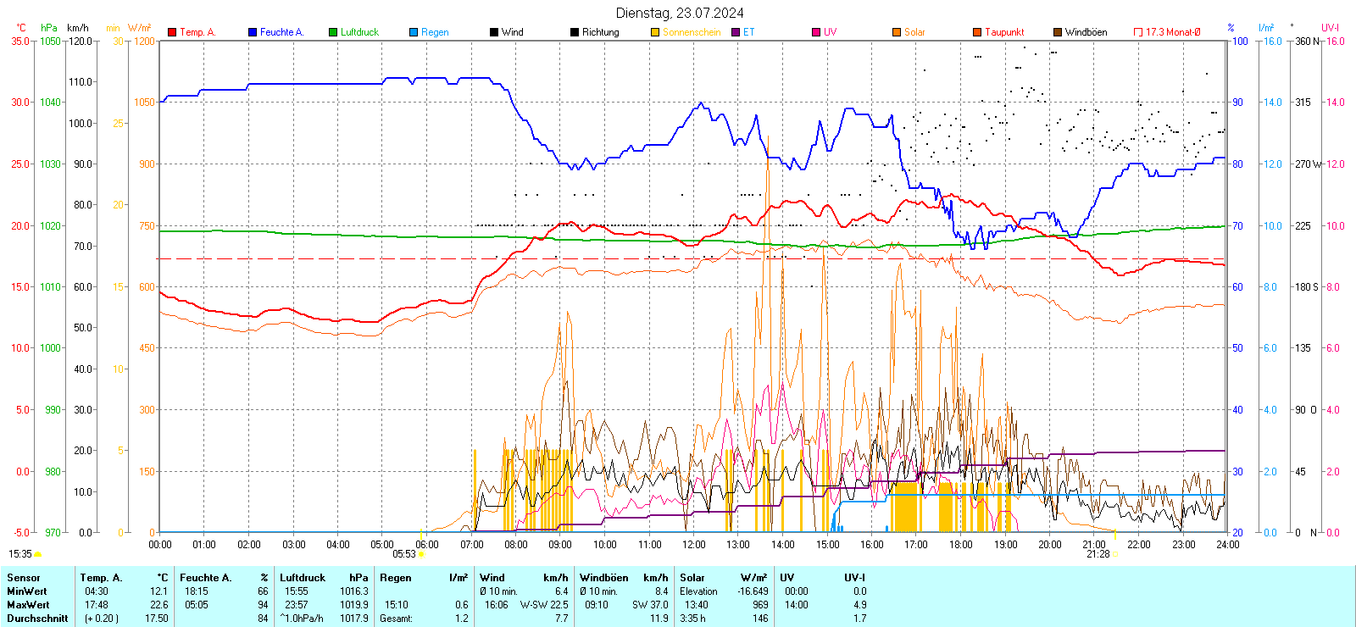Viewport: 1356px width, 627px height.
Task: Click the MaxWert row label
Action: (28, 605)
